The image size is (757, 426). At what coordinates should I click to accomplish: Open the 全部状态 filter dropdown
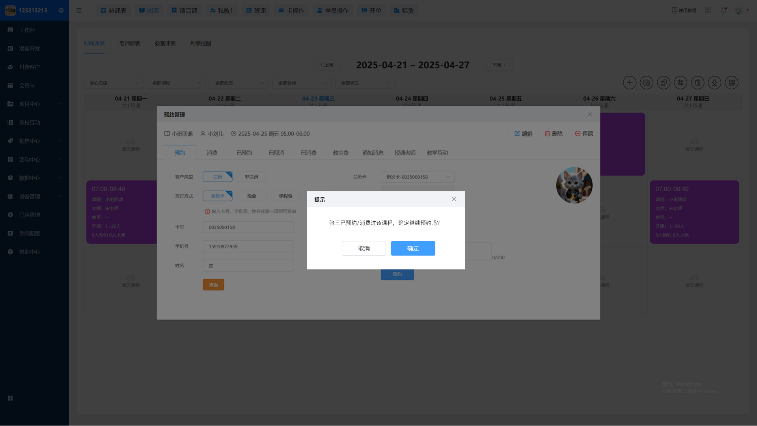click(365, 83)
